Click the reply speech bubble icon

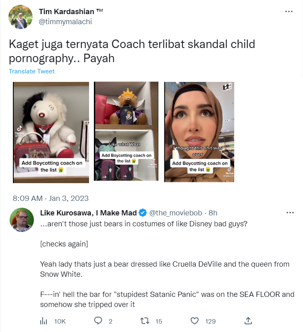point(98,321)
